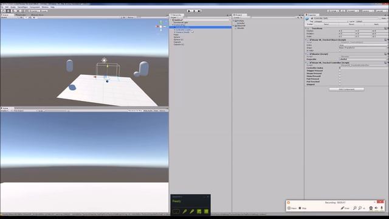Select the Hand tool in Unity toolbar
389x219 pixels.
[x=4, y=11]
